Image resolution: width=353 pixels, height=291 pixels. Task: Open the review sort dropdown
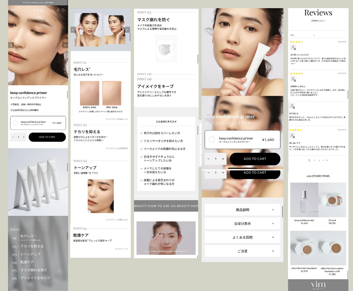pyautogui.click(x=303, y=35)
